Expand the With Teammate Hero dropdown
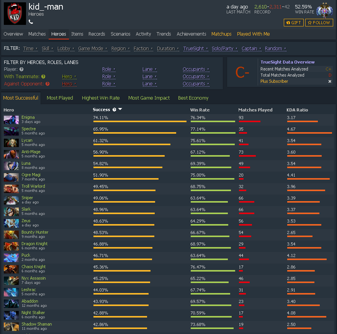The height and width of the screenshot is (334, 337). 69,77
